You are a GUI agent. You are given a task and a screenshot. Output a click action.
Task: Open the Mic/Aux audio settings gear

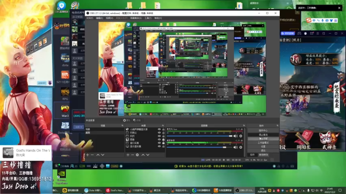[241, 136]
